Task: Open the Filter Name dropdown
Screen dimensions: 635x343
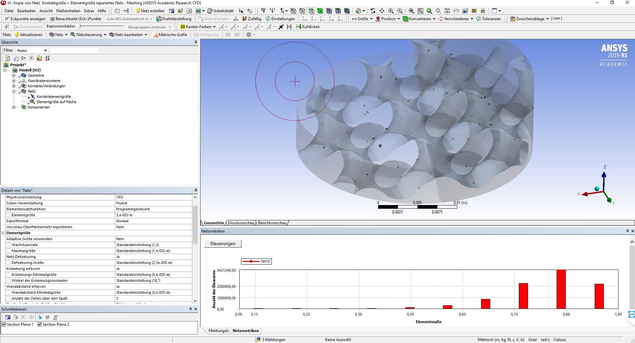Action: point(45,51)
